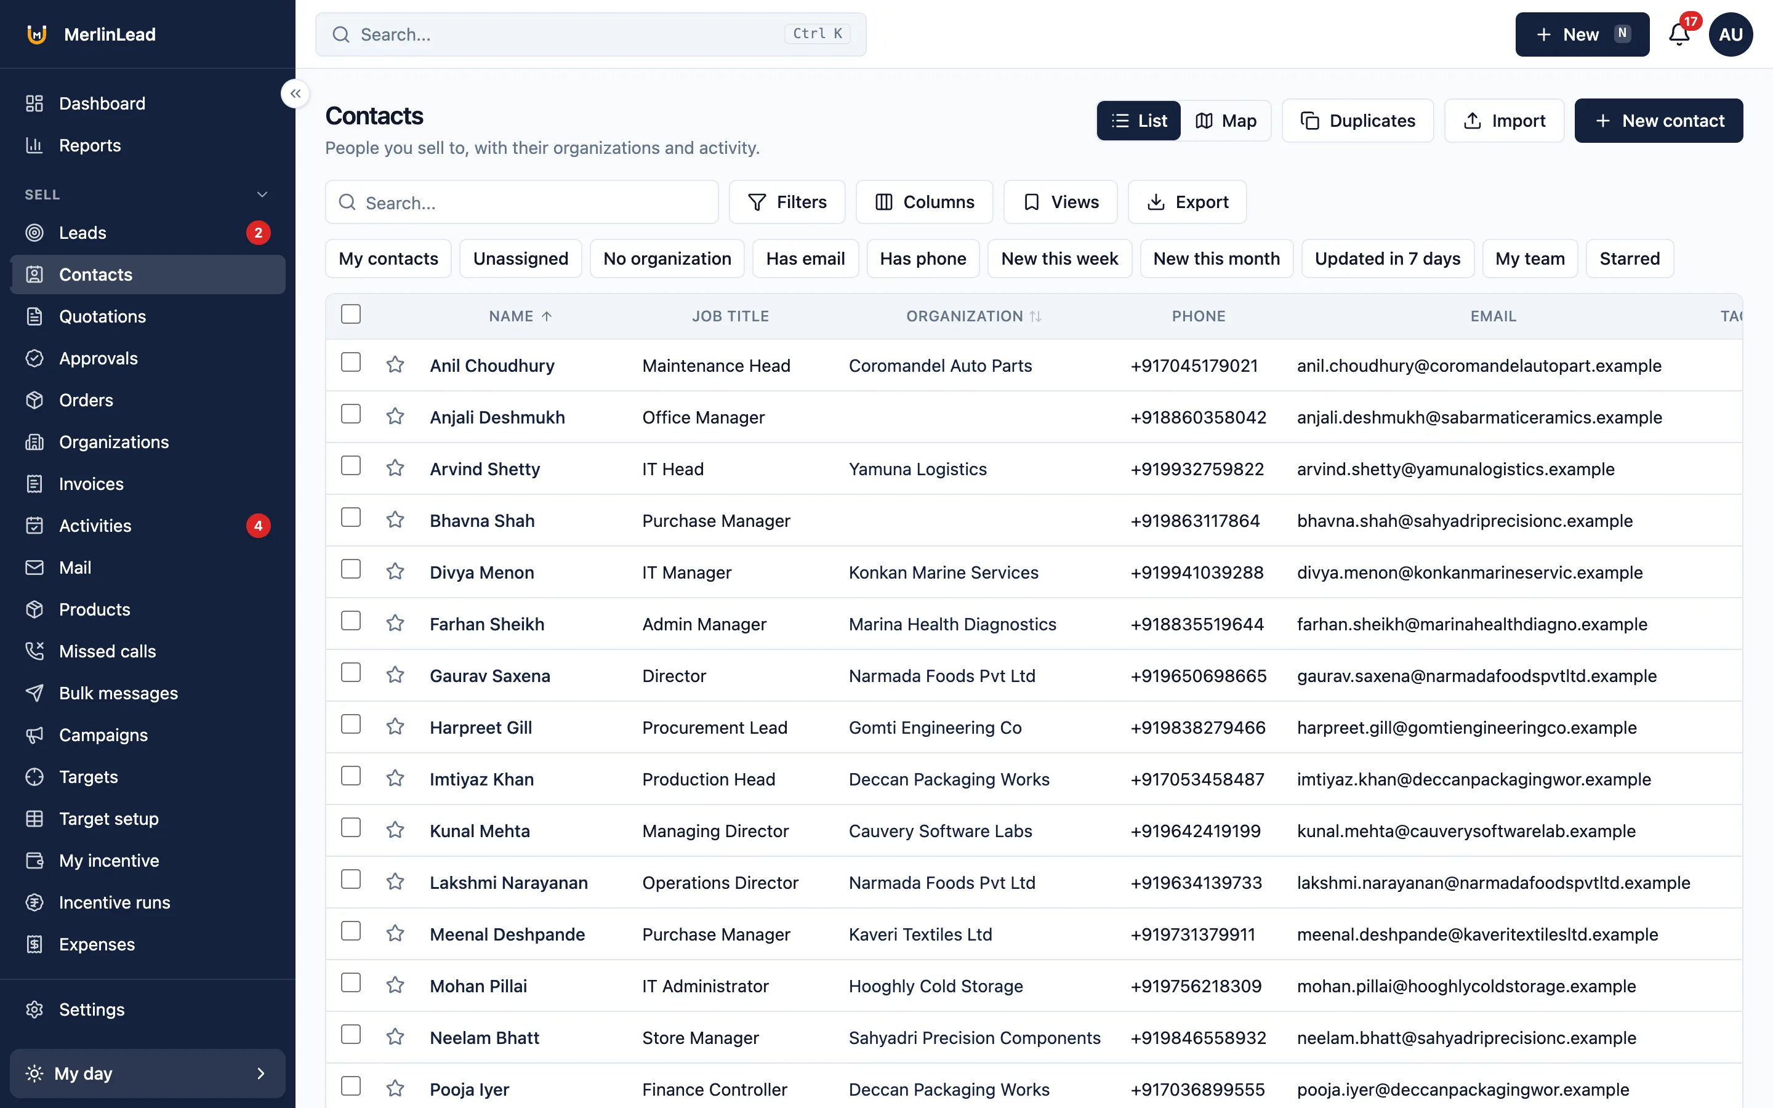Click the top bar New button
Image resolution: width=1773 pixels, height=1108 pixels.
tap(1582, 34)
